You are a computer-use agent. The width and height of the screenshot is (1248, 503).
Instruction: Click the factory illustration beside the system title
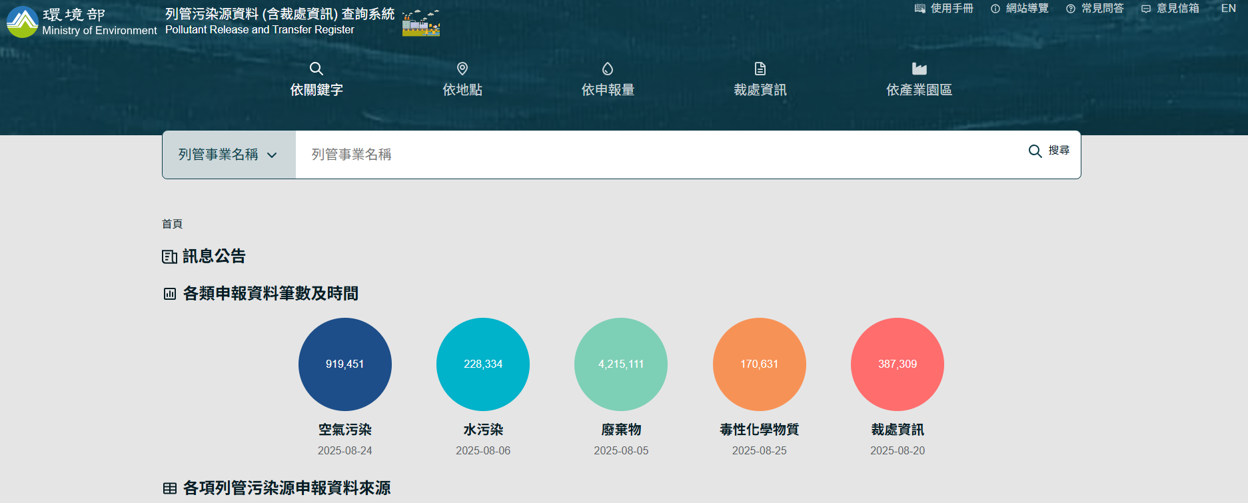pos(421,23)
